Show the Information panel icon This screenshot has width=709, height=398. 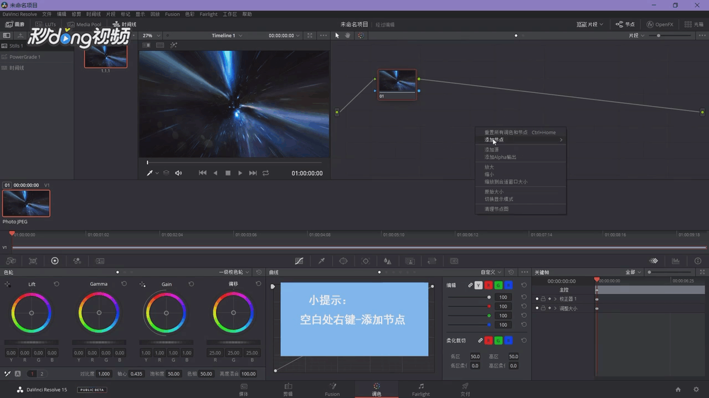(698, 261)
